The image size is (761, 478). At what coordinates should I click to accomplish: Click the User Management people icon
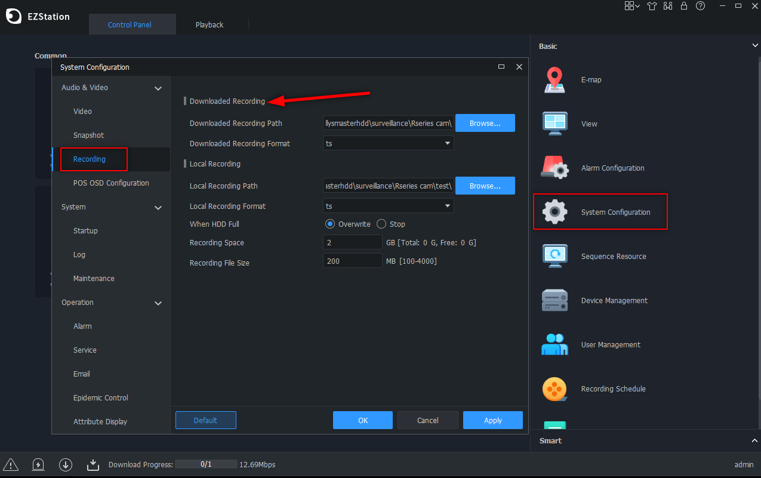click(554, 345)
